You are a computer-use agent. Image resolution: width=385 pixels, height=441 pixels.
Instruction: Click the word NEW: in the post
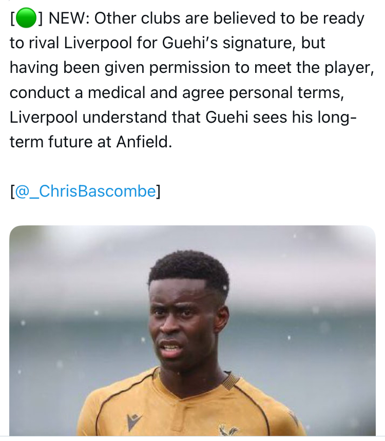69,19
